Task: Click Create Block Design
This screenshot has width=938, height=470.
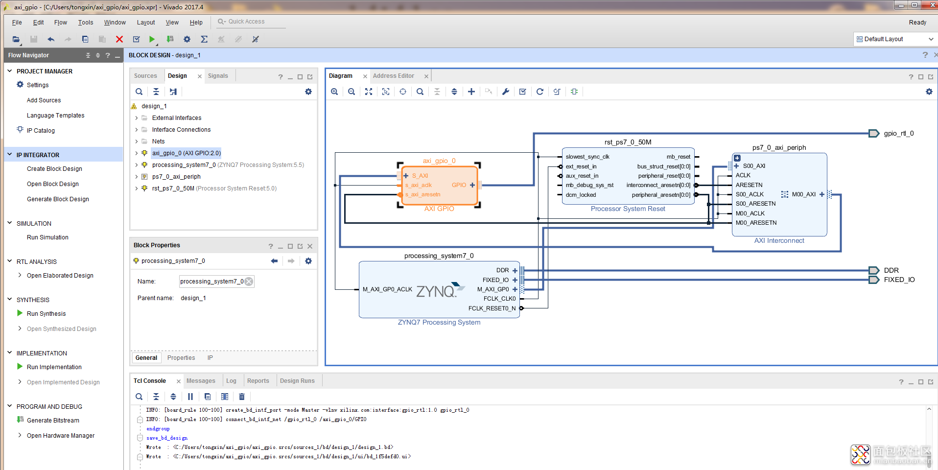Action: point(54,169)
